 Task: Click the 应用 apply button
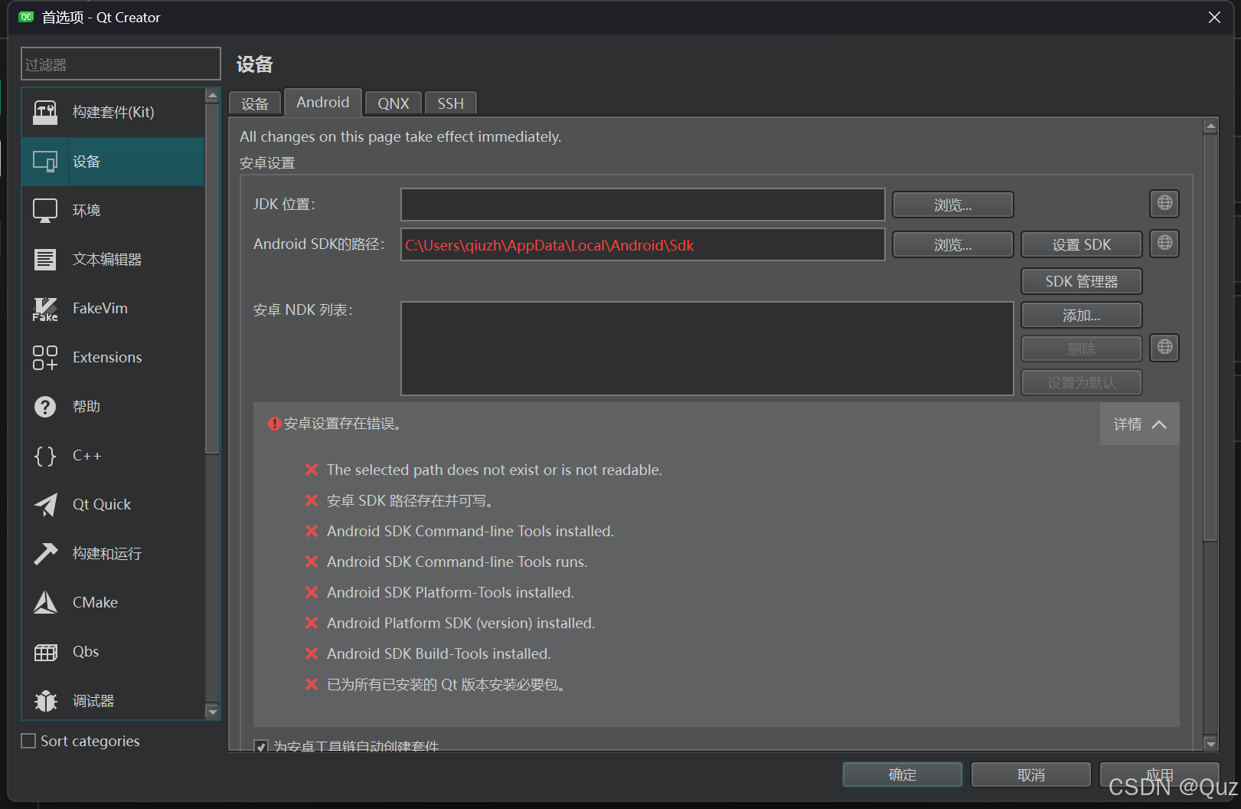tap(1160, 775)
